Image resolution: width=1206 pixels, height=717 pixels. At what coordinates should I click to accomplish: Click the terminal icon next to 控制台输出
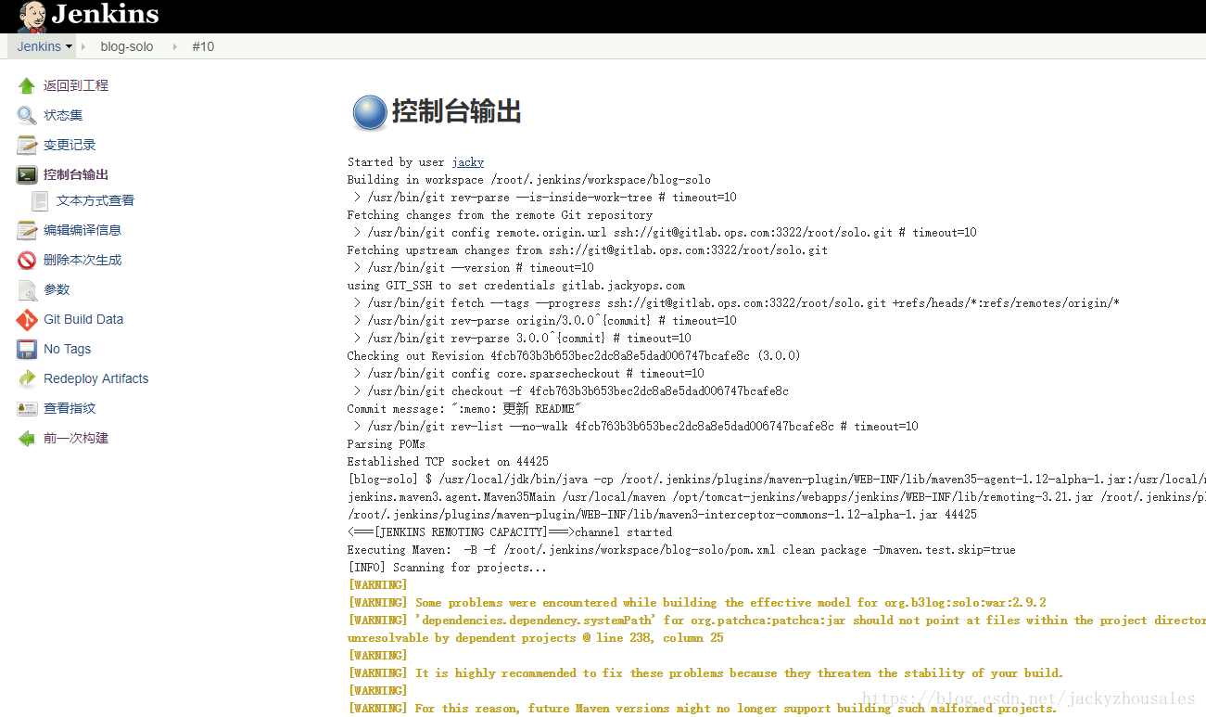[x=27, y=174]
